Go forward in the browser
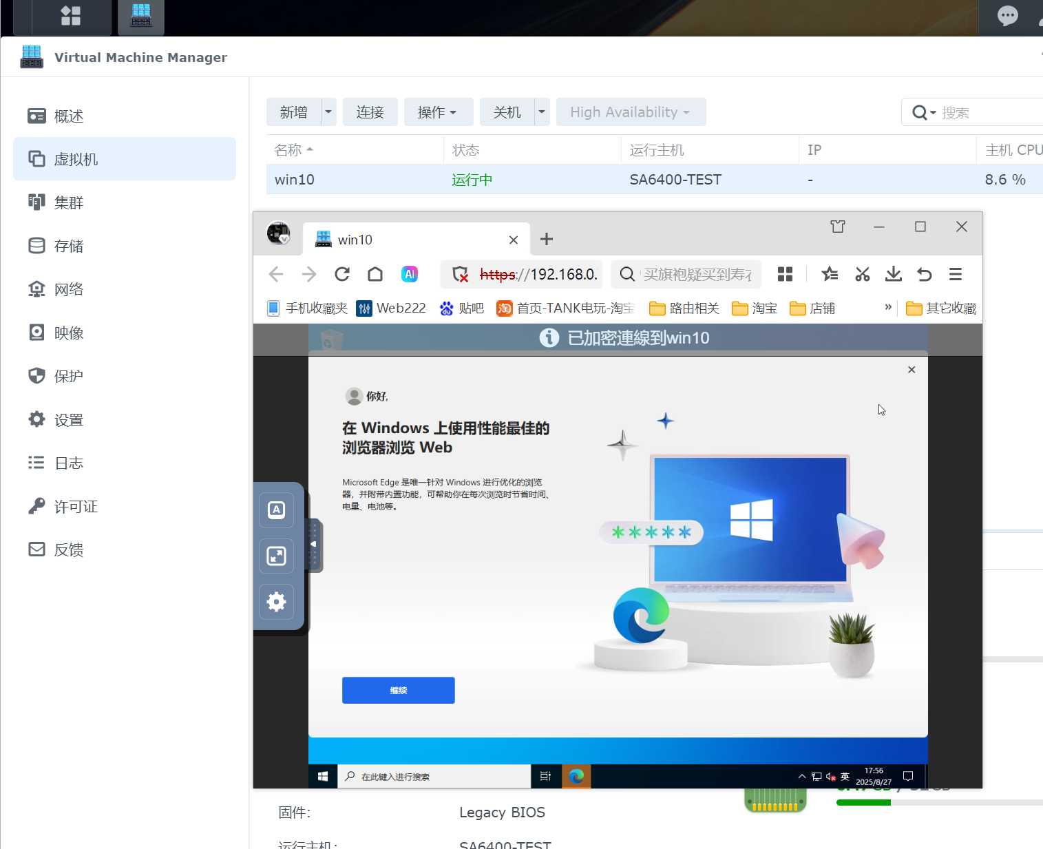 click(x=309, y=274)
